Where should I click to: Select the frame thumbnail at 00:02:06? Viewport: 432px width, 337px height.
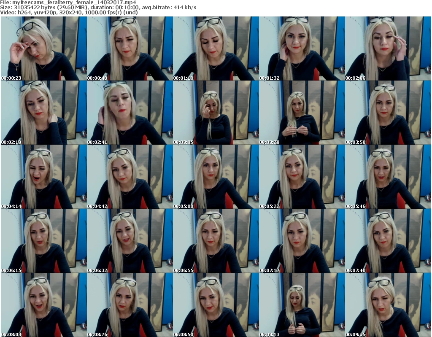(388, 49)
